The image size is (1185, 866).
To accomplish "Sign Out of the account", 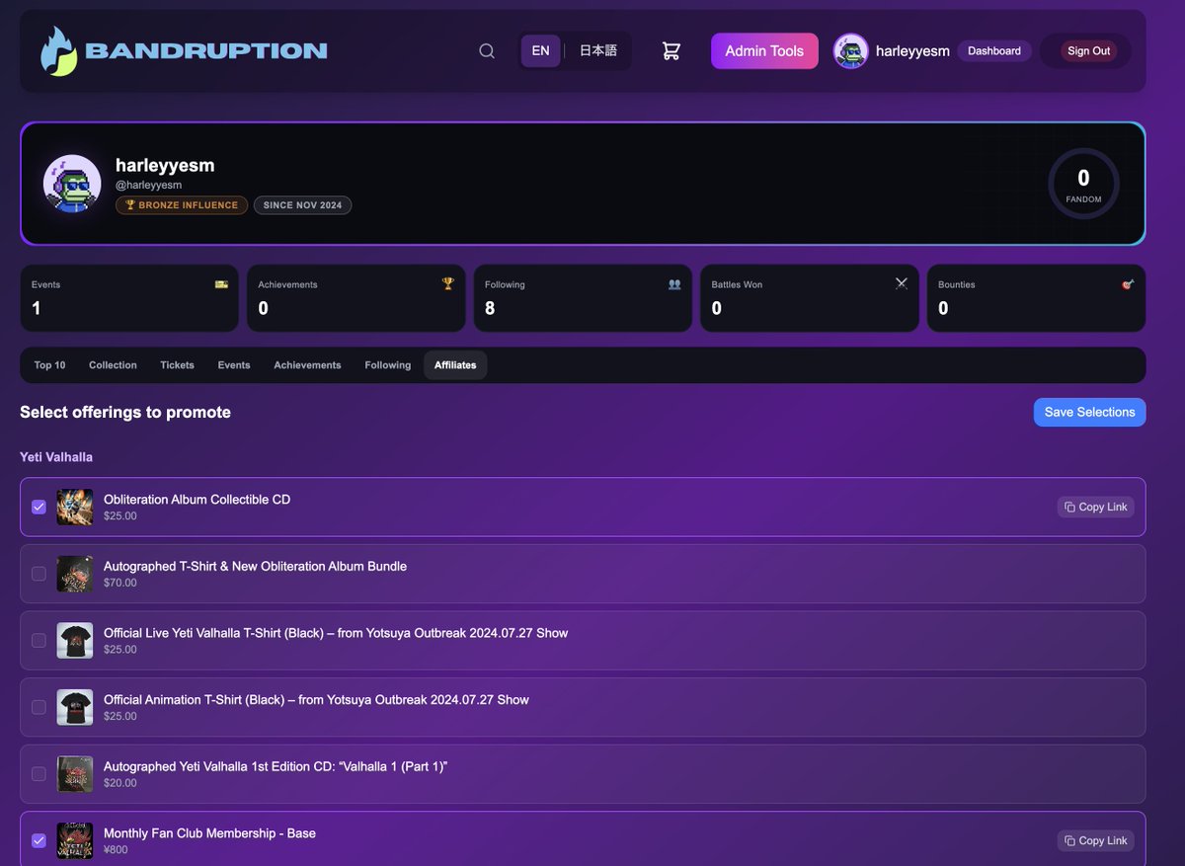I will [x=1088, y=51].
